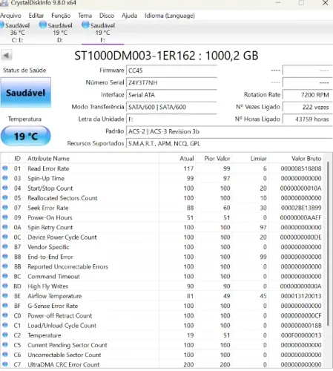
Task: Select raw value 000013120013
Action: (301, 296)
